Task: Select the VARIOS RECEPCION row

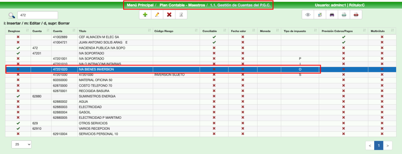Action: tap(201, 129)
